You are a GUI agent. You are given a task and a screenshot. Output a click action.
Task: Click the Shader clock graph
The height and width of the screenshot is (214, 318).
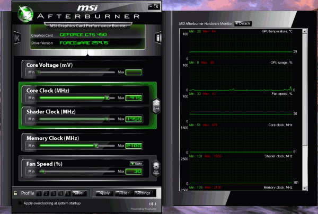[241, 171]
